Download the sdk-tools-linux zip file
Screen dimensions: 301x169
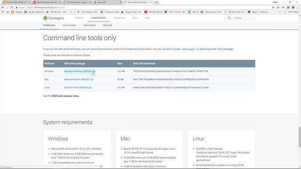78,87
